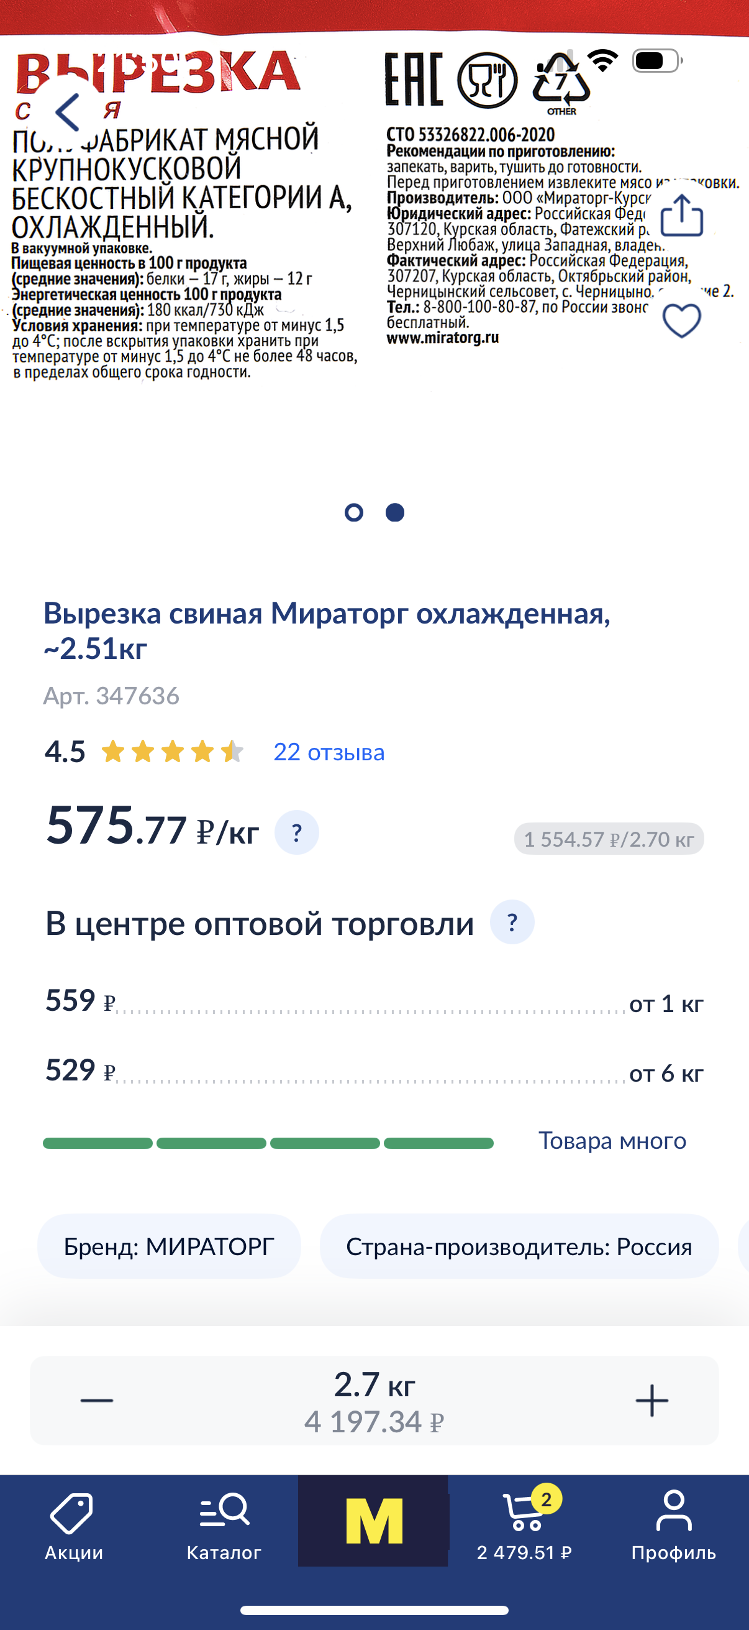This screenshot has height=1630, width=749.
Task: Increase quantity with the plus button
Action: click(651, 1401)
